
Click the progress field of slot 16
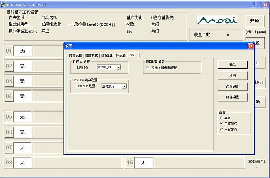(199, 162)
